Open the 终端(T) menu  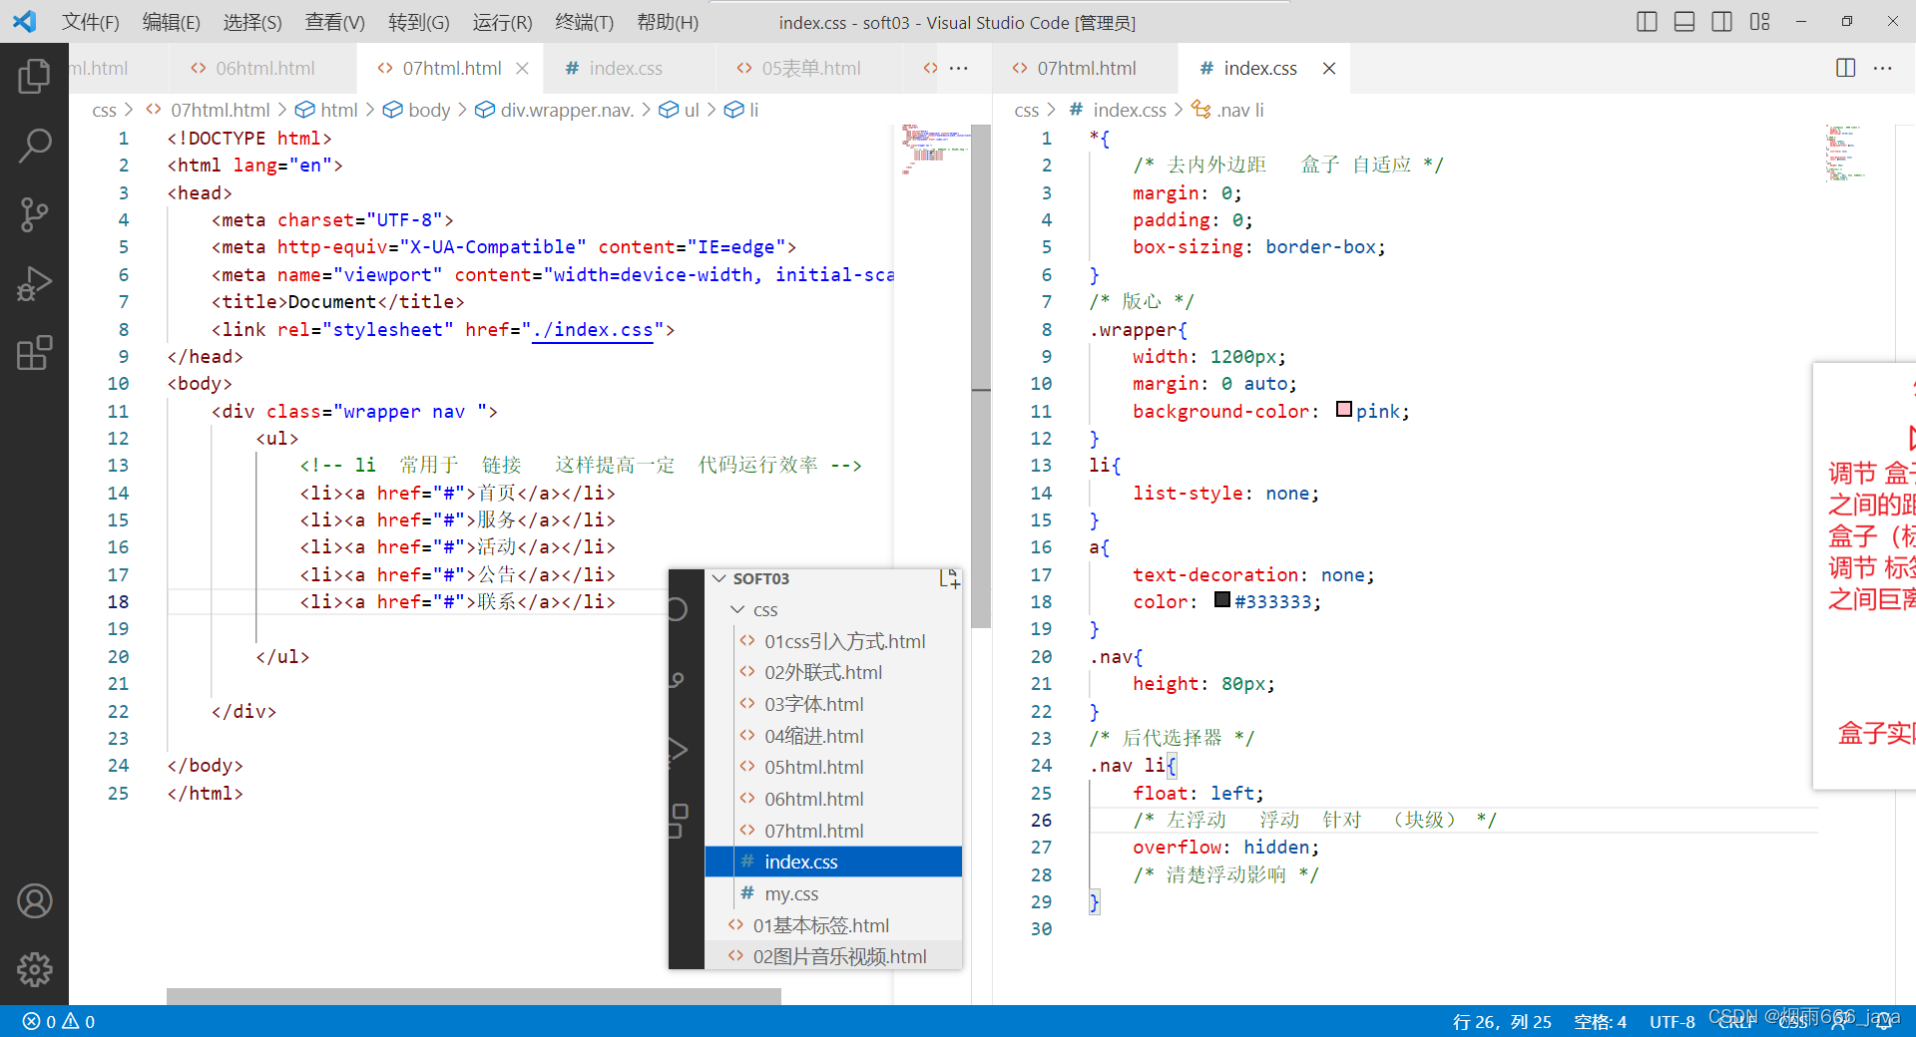584,22
